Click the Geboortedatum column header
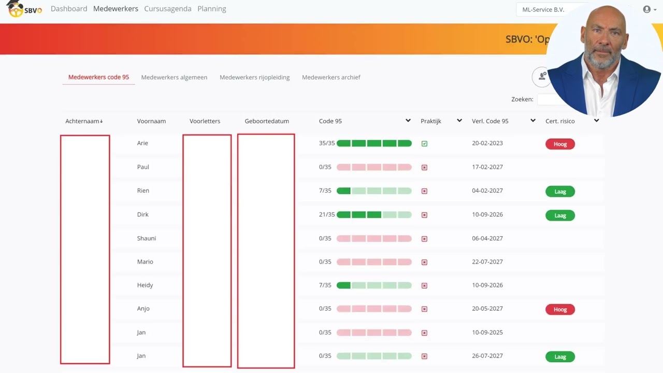 click(267, 121)
